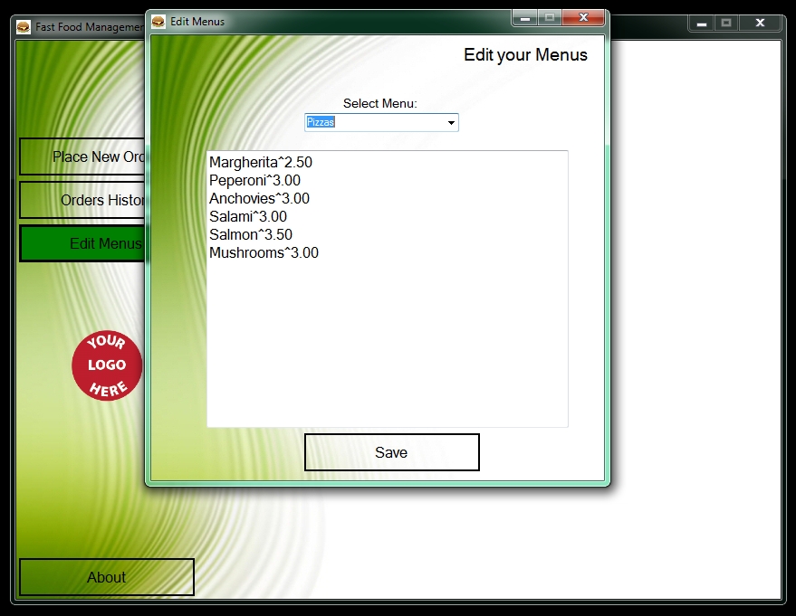Open Orders History in main window
The image size is (796, 616).
[x=82, y=200]
